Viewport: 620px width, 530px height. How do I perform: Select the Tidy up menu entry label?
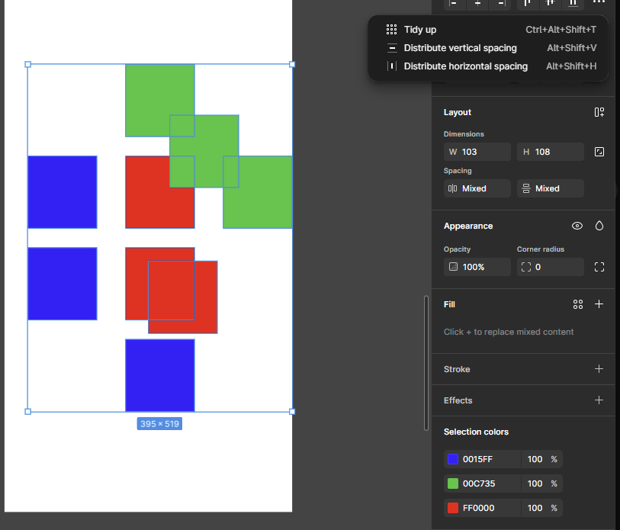click(420, 30)
